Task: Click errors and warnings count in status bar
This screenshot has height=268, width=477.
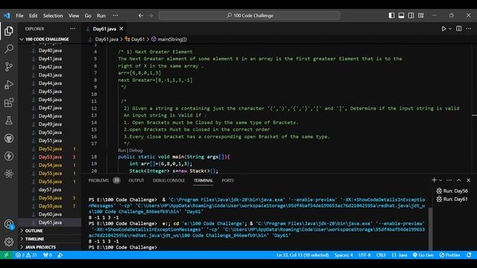Action: pos(26,255)
